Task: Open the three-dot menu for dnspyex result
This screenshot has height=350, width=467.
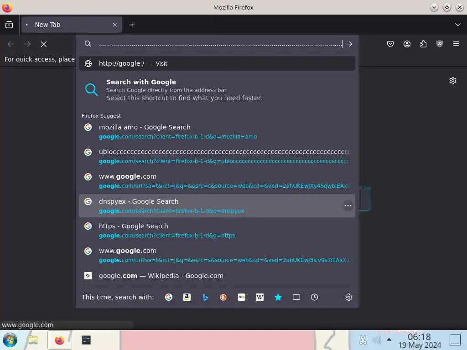Action: point(348,206)
